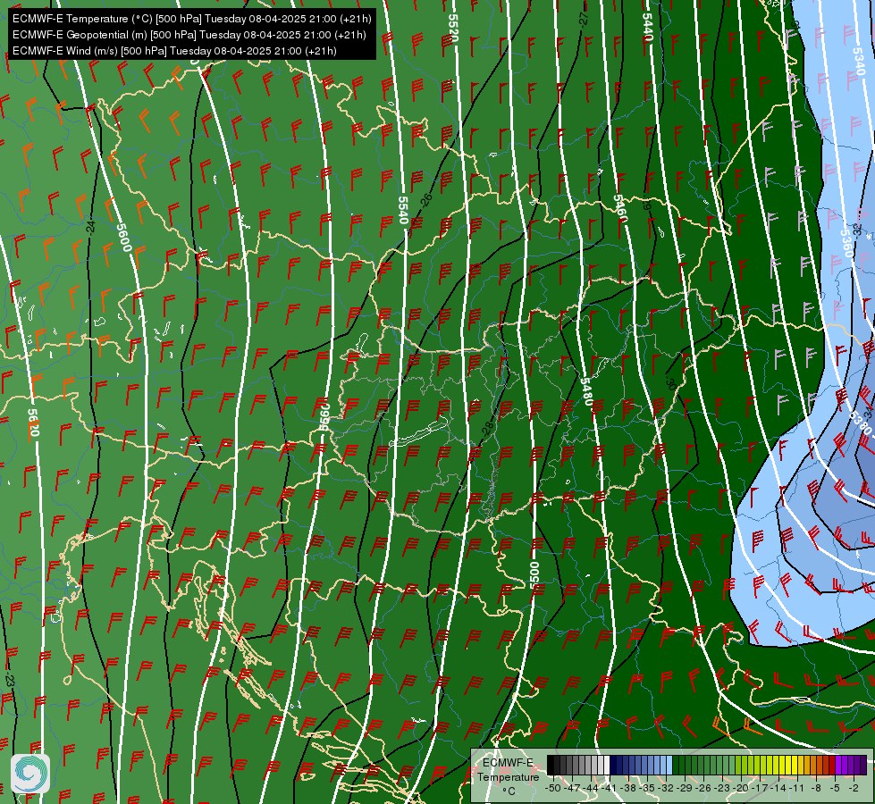Screen dimensions: 875x804
Task: Click the legend's ECMWF-E Temperature °C caption
Action: pyautogui.click(x=509, y=776)
